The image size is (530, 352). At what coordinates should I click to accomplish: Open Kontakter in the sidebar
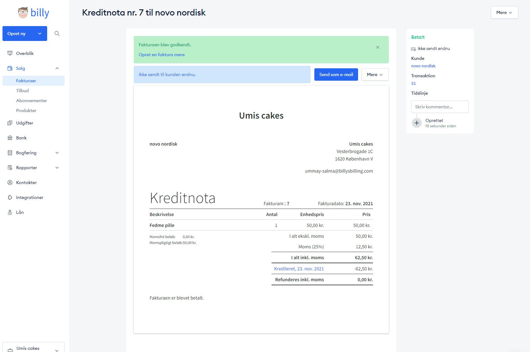[x=26, y=183]
